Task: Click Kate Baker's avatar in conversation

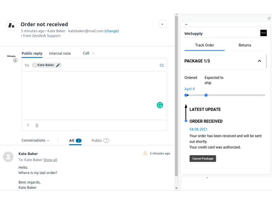Action: tap(8, 157)
